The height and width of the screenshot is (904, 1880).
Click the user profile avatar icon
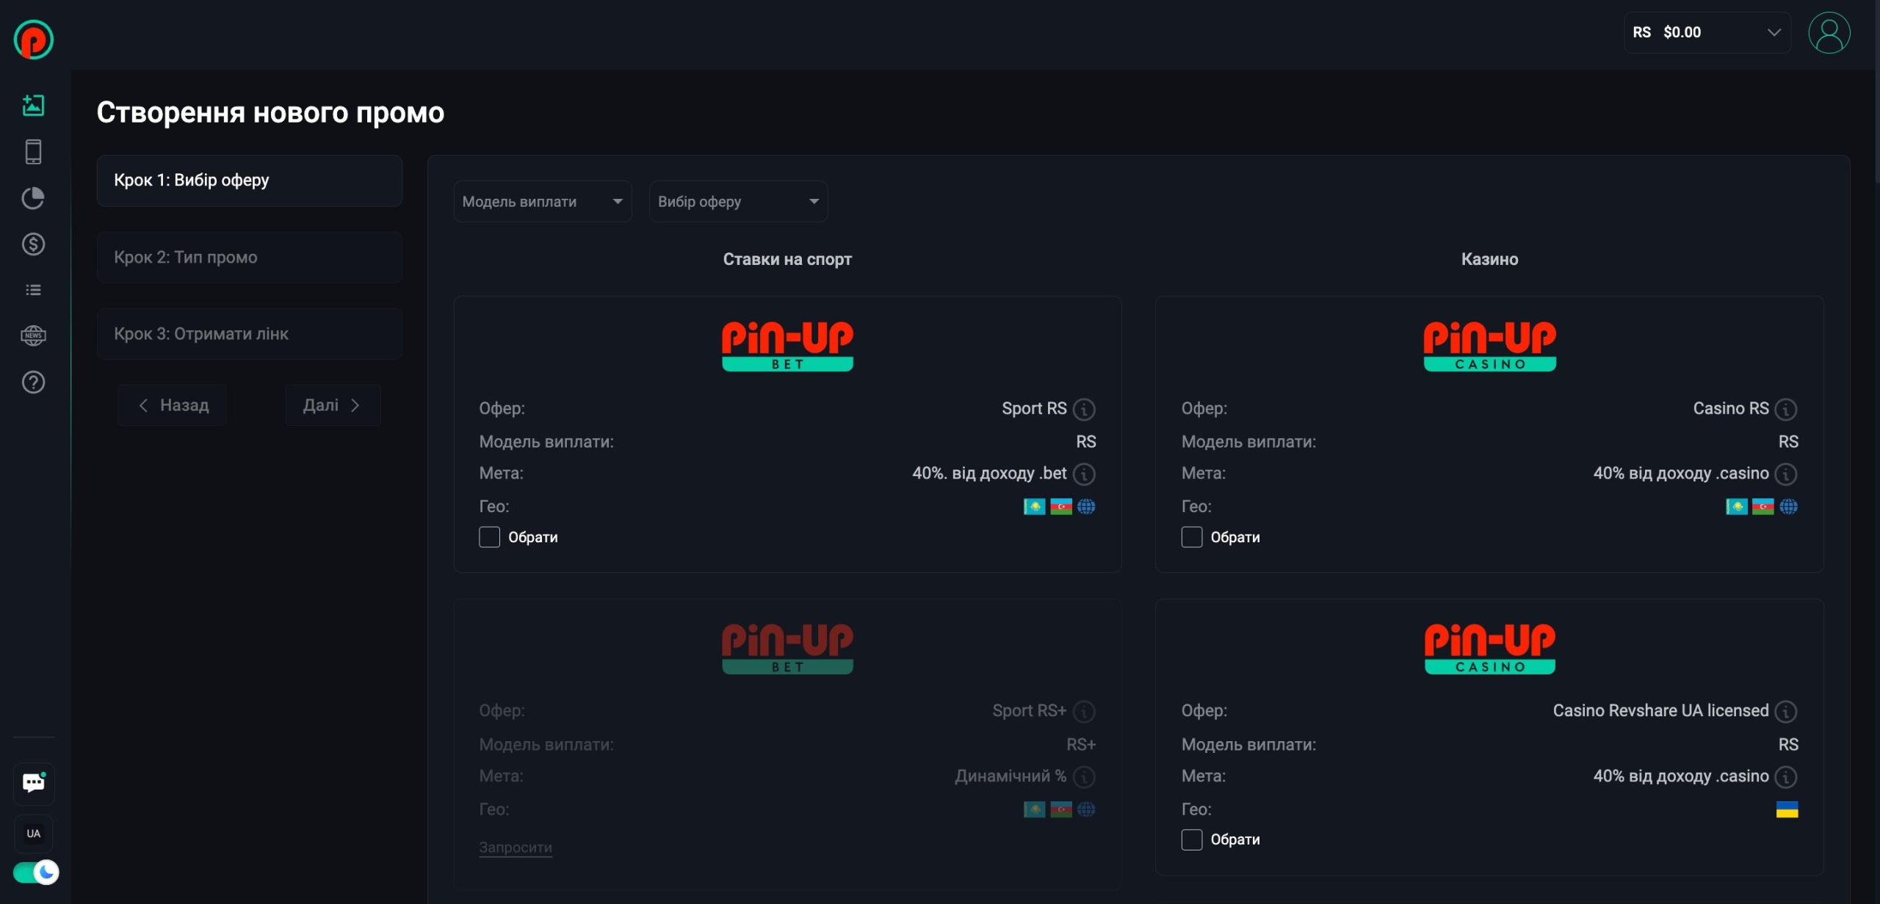coord(1829,33)
